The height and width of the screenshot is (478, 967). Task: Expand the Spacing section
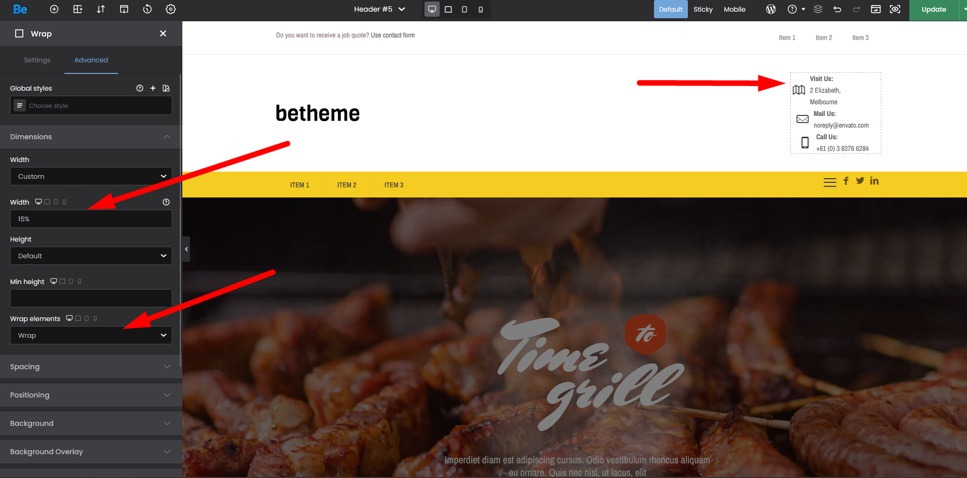pos(90,367)
